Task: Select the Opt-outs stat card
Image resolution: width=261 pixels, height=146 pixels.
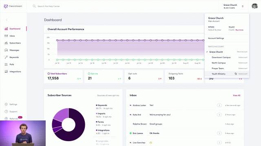Action: pos(144,77)
